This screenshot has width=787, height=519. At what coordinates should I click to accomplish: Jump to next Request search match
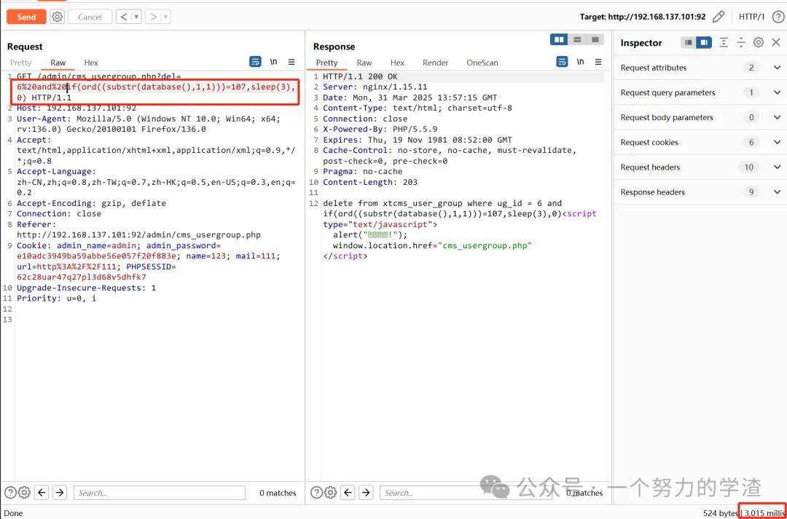pyautogui.click(x=60, y=492)
